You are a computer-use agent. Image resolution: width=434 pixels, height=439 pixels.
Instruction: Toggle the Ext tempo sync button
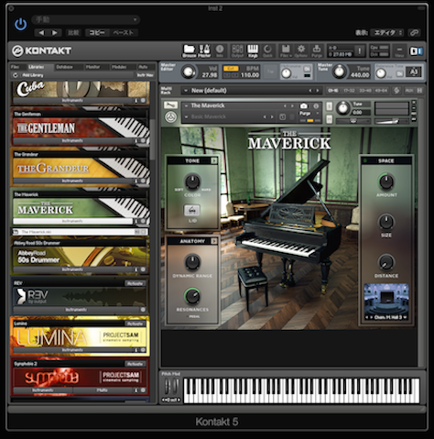[x=231, y=69]
